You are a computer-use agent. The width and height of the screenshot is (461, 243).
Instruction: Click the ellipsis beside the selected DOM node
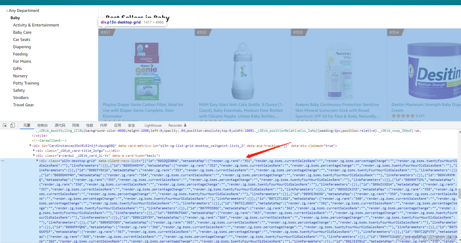2,161
